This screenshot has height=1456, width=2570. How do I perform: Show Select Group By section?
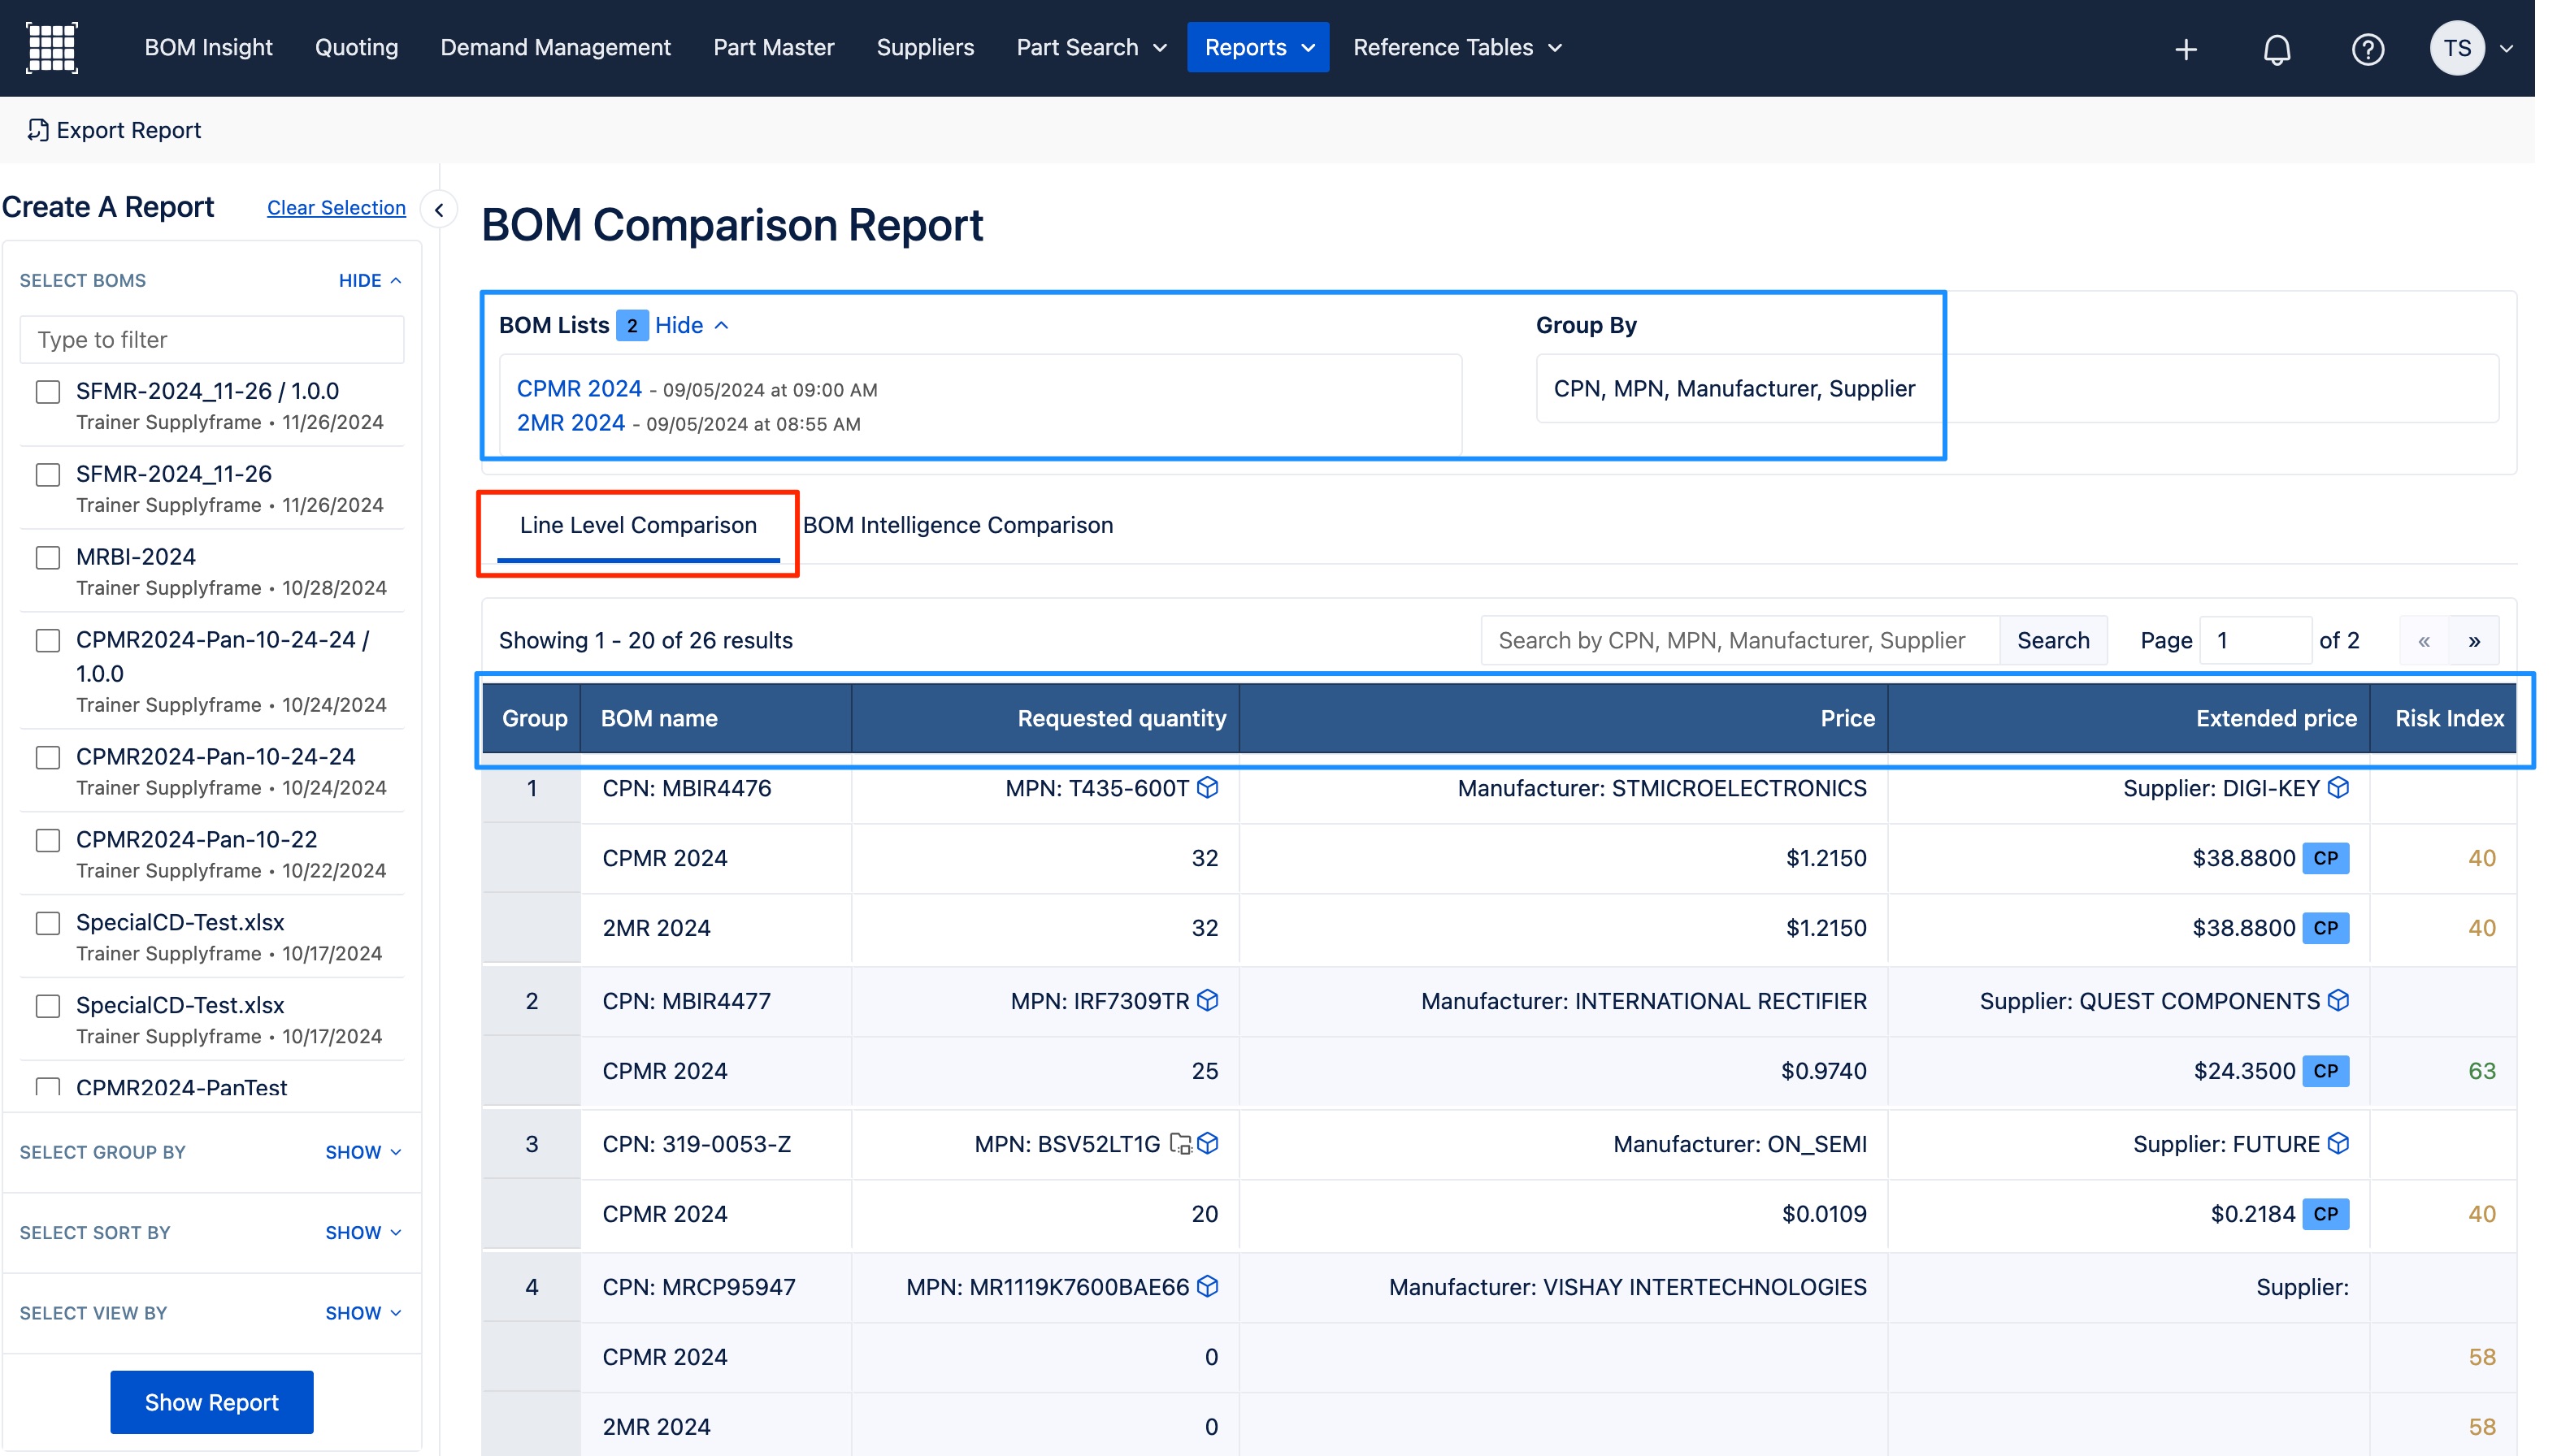pyautogui.click(x=363, y=1152)
